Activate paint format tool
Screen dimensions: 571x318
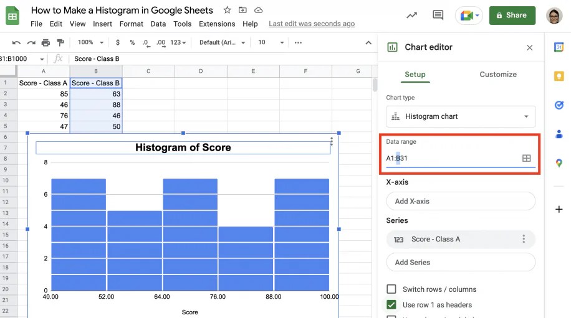point(60,43)
